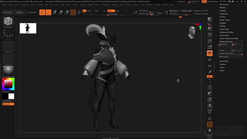Open the Transform menu
The height and width of the screenshot is (139, 247).
coord(149,5)
